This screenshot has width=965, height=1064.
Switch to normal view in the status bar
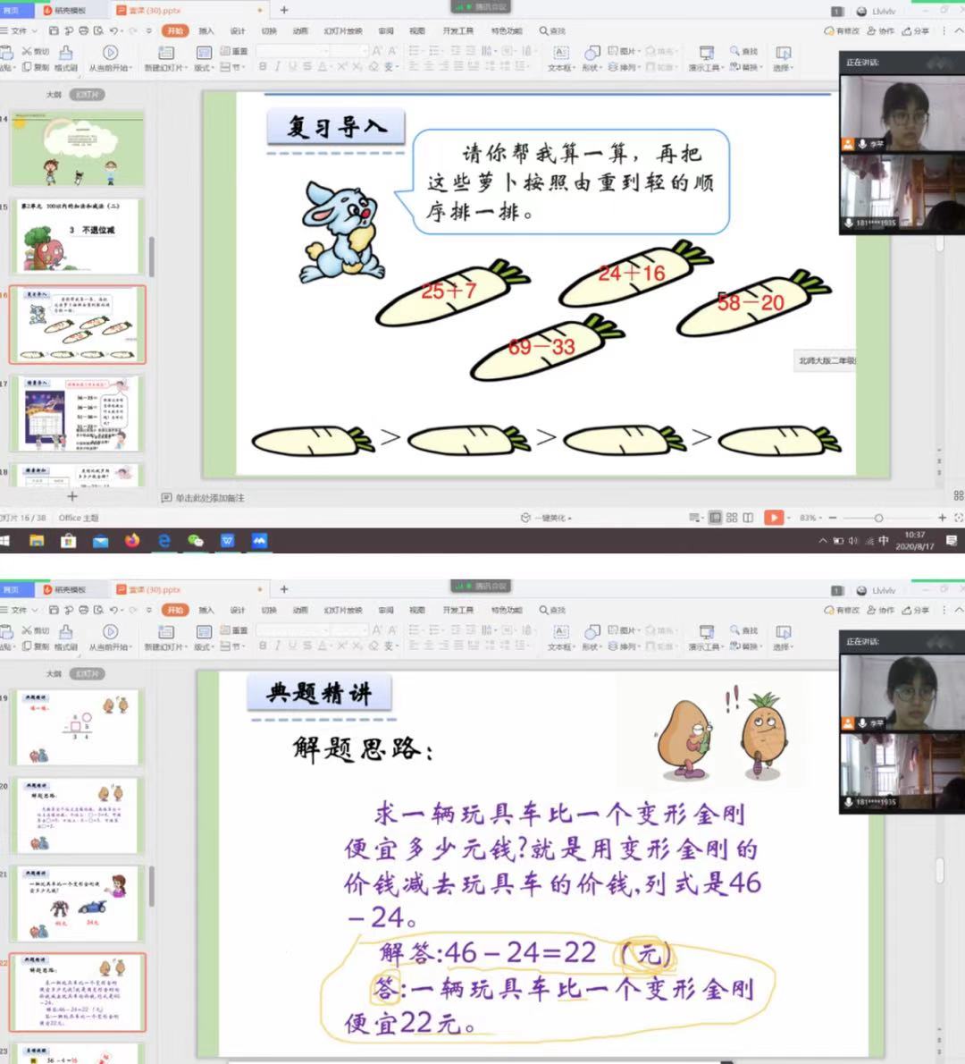tap(715, 518)
